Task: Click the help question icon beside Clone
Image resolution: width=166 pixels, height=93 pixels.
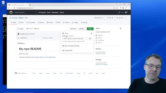Action: (91, 33)
